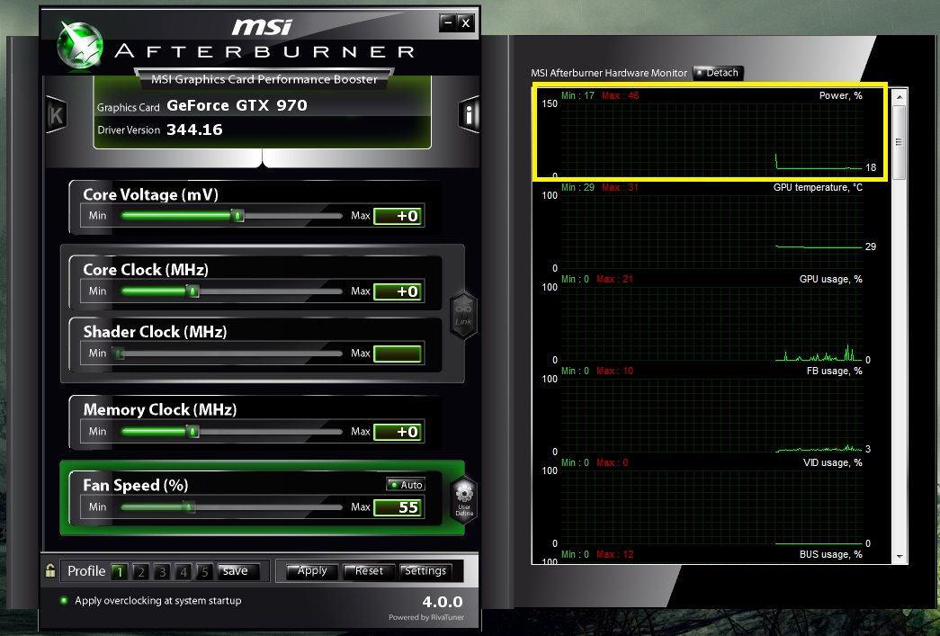940x636 pixels.
Task: Click the Core Clock slider handle
Action: coord(192,291)
